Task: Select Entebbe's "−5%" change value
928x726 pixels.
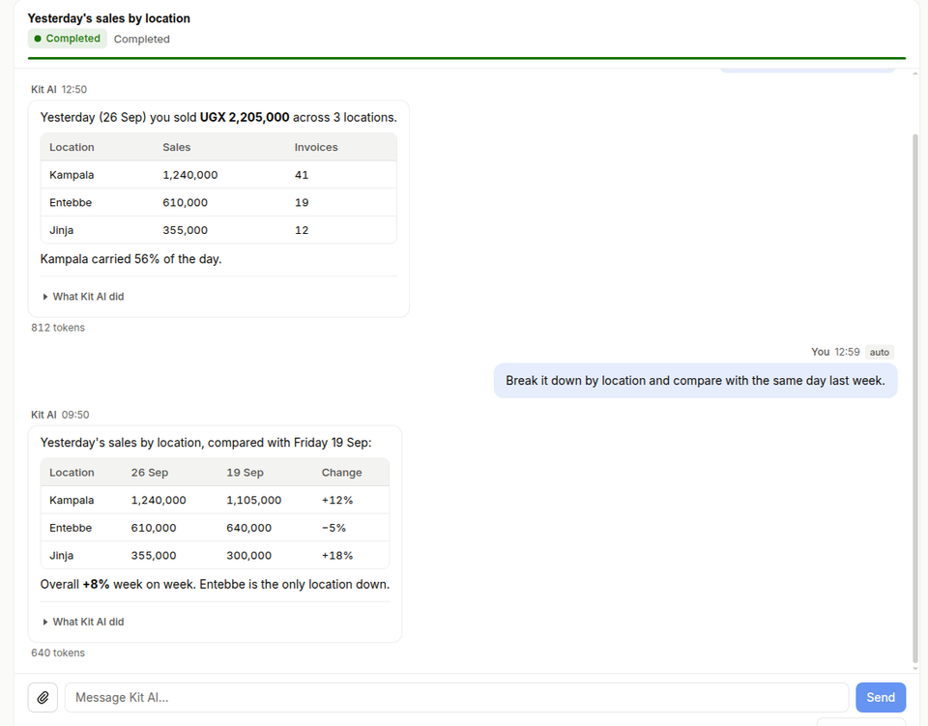Action: pyautogui.click(x=333, y=528)
